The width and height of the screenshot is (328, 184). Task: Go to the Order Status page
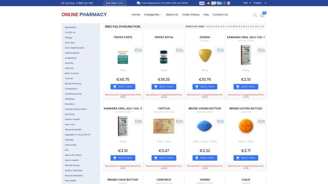point(190,14)
